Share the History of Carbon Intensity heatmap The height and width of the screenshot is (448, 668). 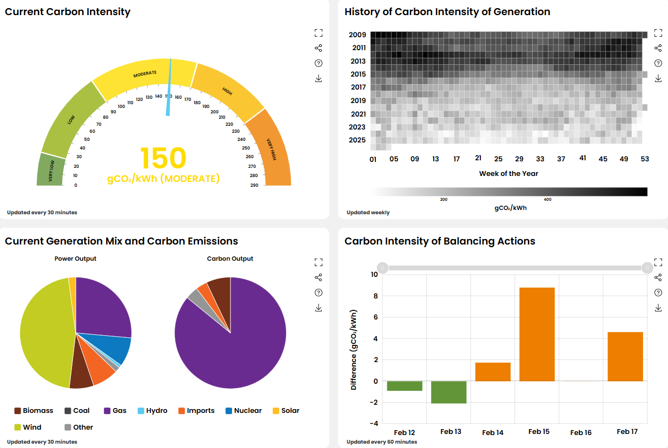click(x=658, y=48)
